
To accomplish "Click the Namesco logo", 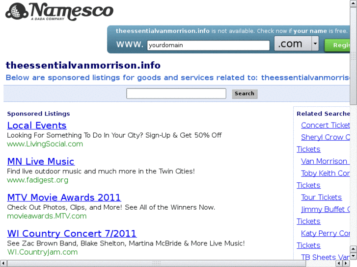I will [59, 12].
